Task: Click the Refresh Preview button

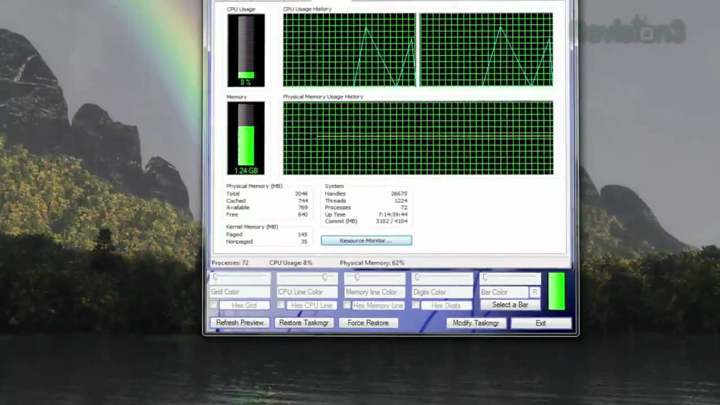Action: pos(240,323)
